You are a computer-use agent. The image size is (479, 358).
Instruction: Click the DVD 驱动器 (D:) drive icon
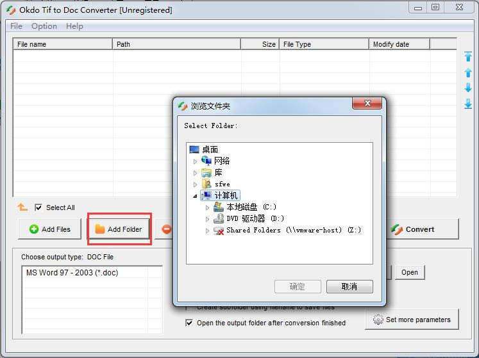click(219, 218)
